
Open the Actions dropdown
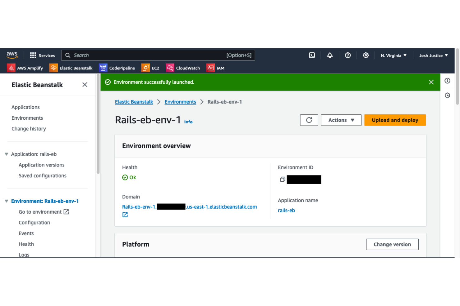coord(341,120)
